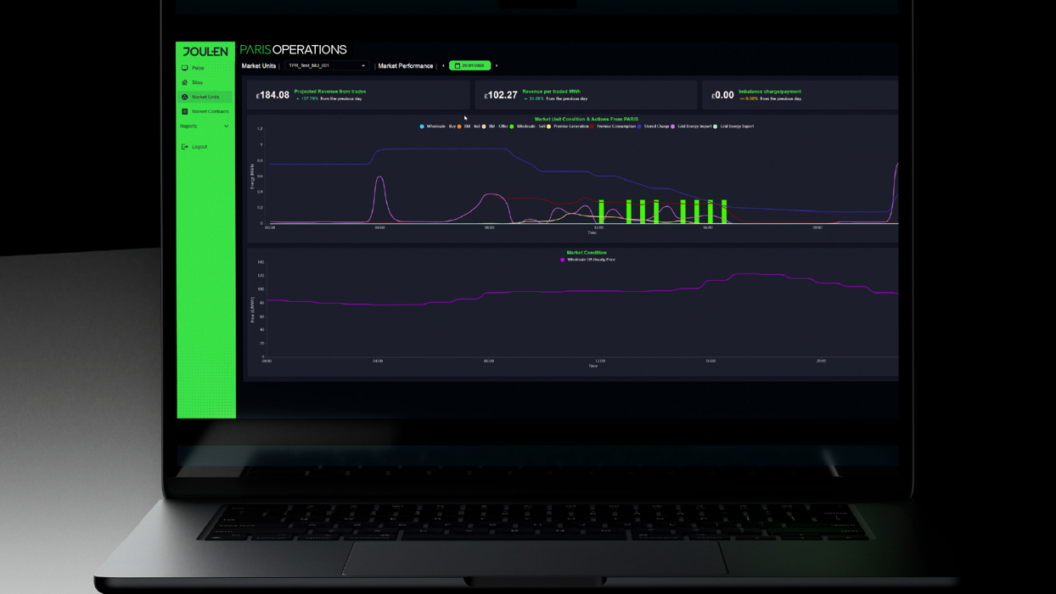Viewport: 1056px width, 594px height.
Task: Go to previous day arrow
Action: coord(443,65)
